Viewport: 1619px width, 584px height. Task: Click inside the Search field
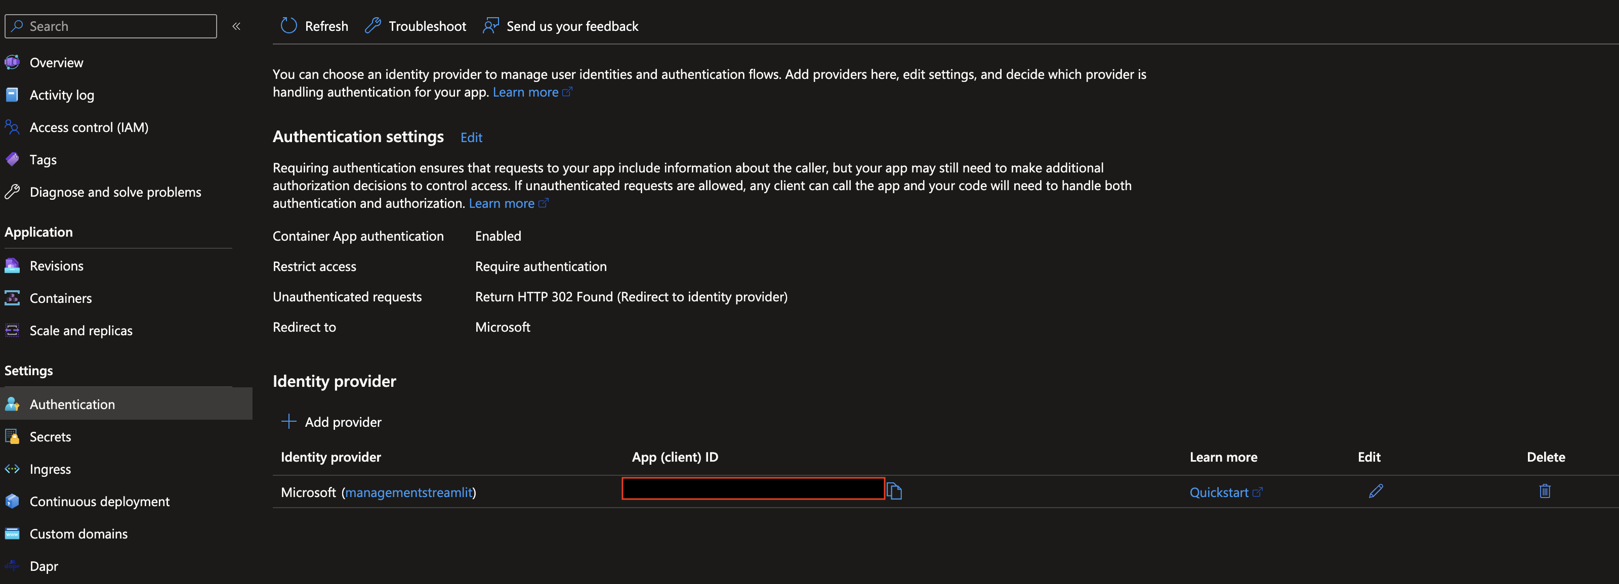[111, 26]
